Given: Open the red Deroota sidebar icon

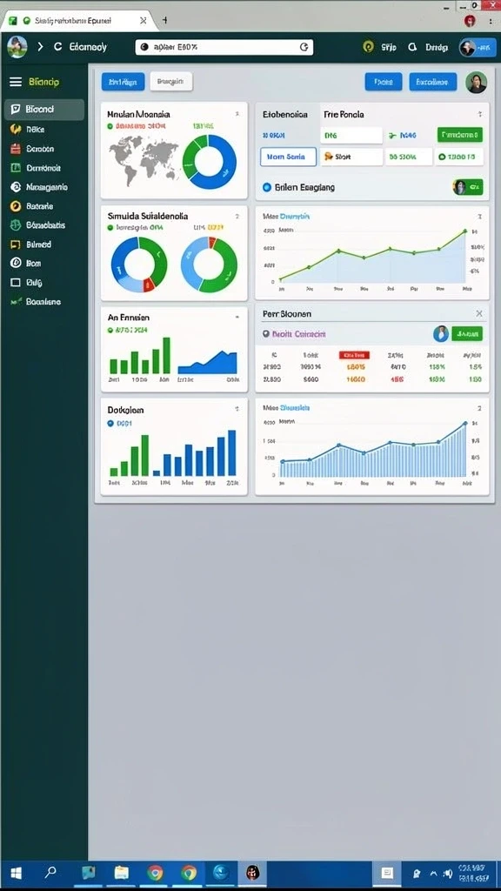Looking at the screenshot, I should (16, 149).
